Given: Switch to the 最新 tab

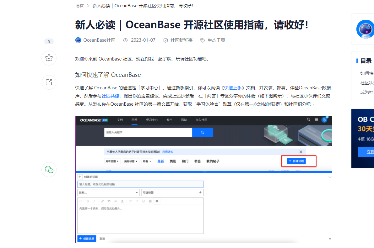Looking at the screenshot, I should tap(160, 161).
